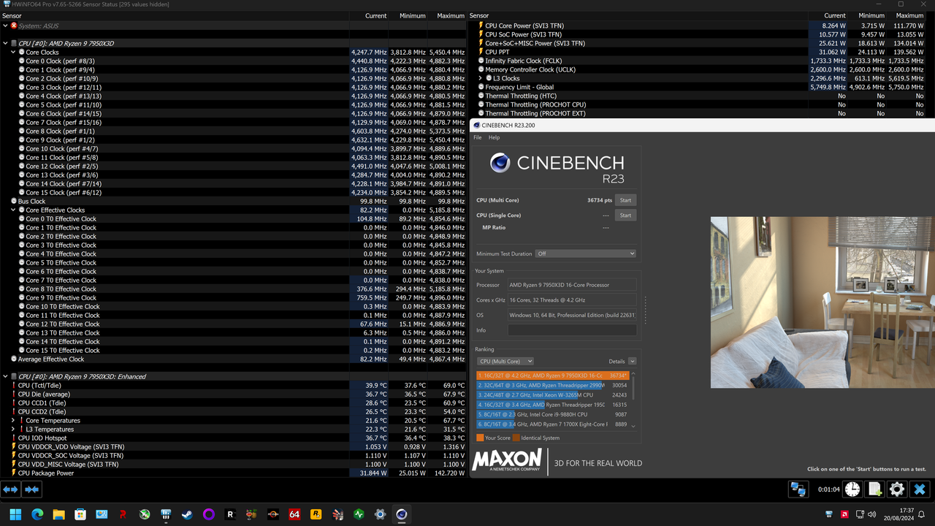Open the Windows Start menu

(x=15, y=514)
